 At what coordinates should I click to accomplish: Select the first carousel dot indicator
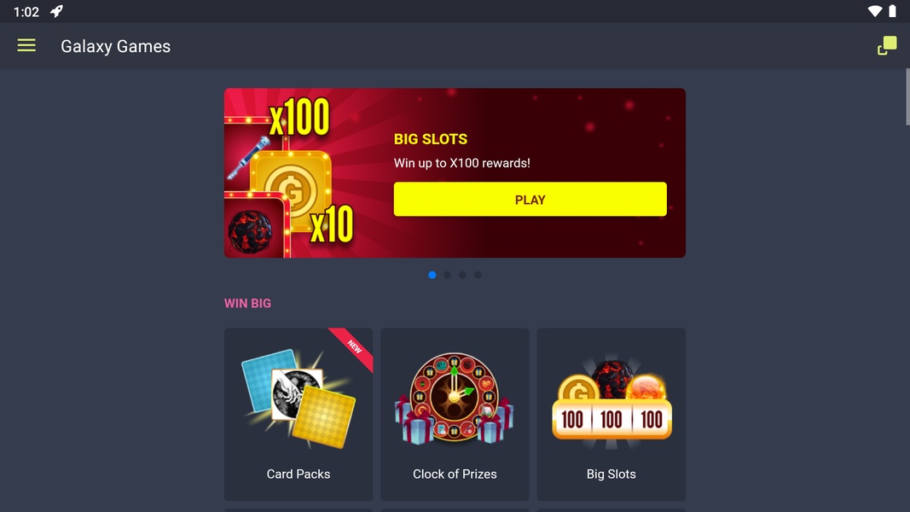(432, 275)
